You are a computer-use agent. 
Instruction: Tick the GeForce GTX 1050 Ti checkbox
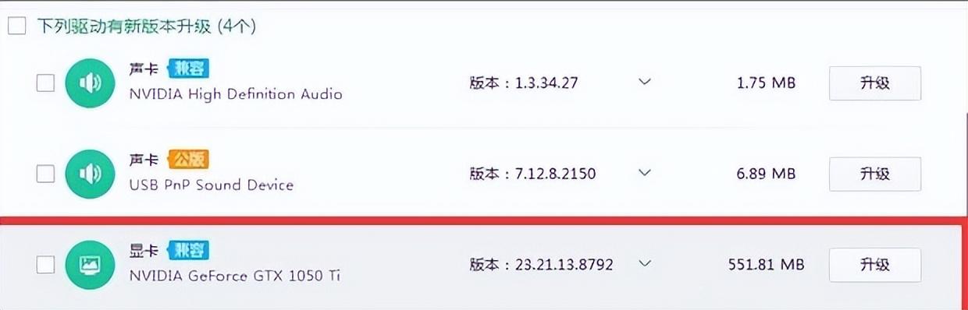[x=46, y=264]
